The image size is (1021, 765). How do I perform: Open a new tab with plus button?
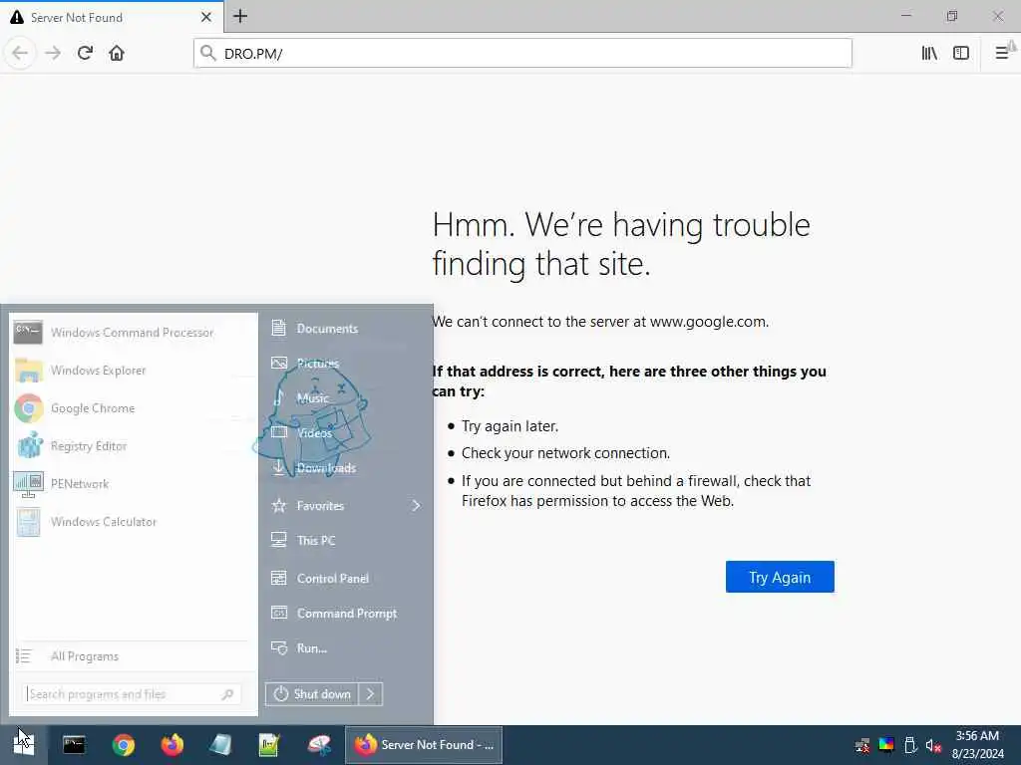tap(240, 16)
